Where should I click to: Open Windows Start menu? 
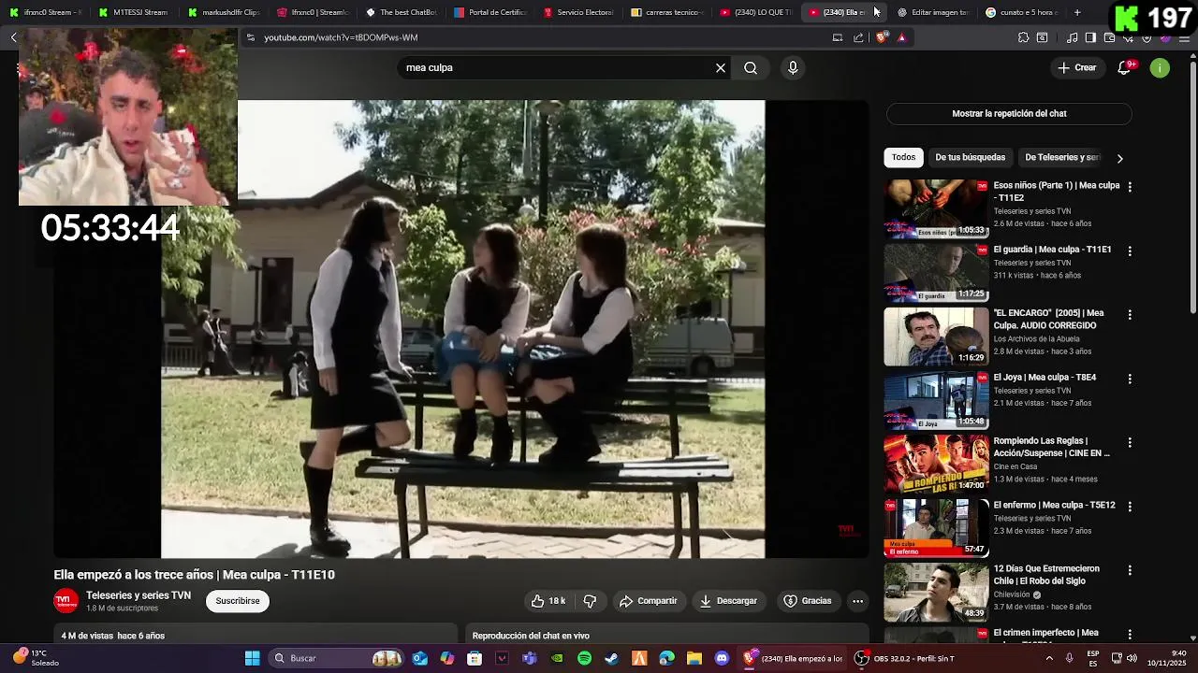[x=252, y=658]
